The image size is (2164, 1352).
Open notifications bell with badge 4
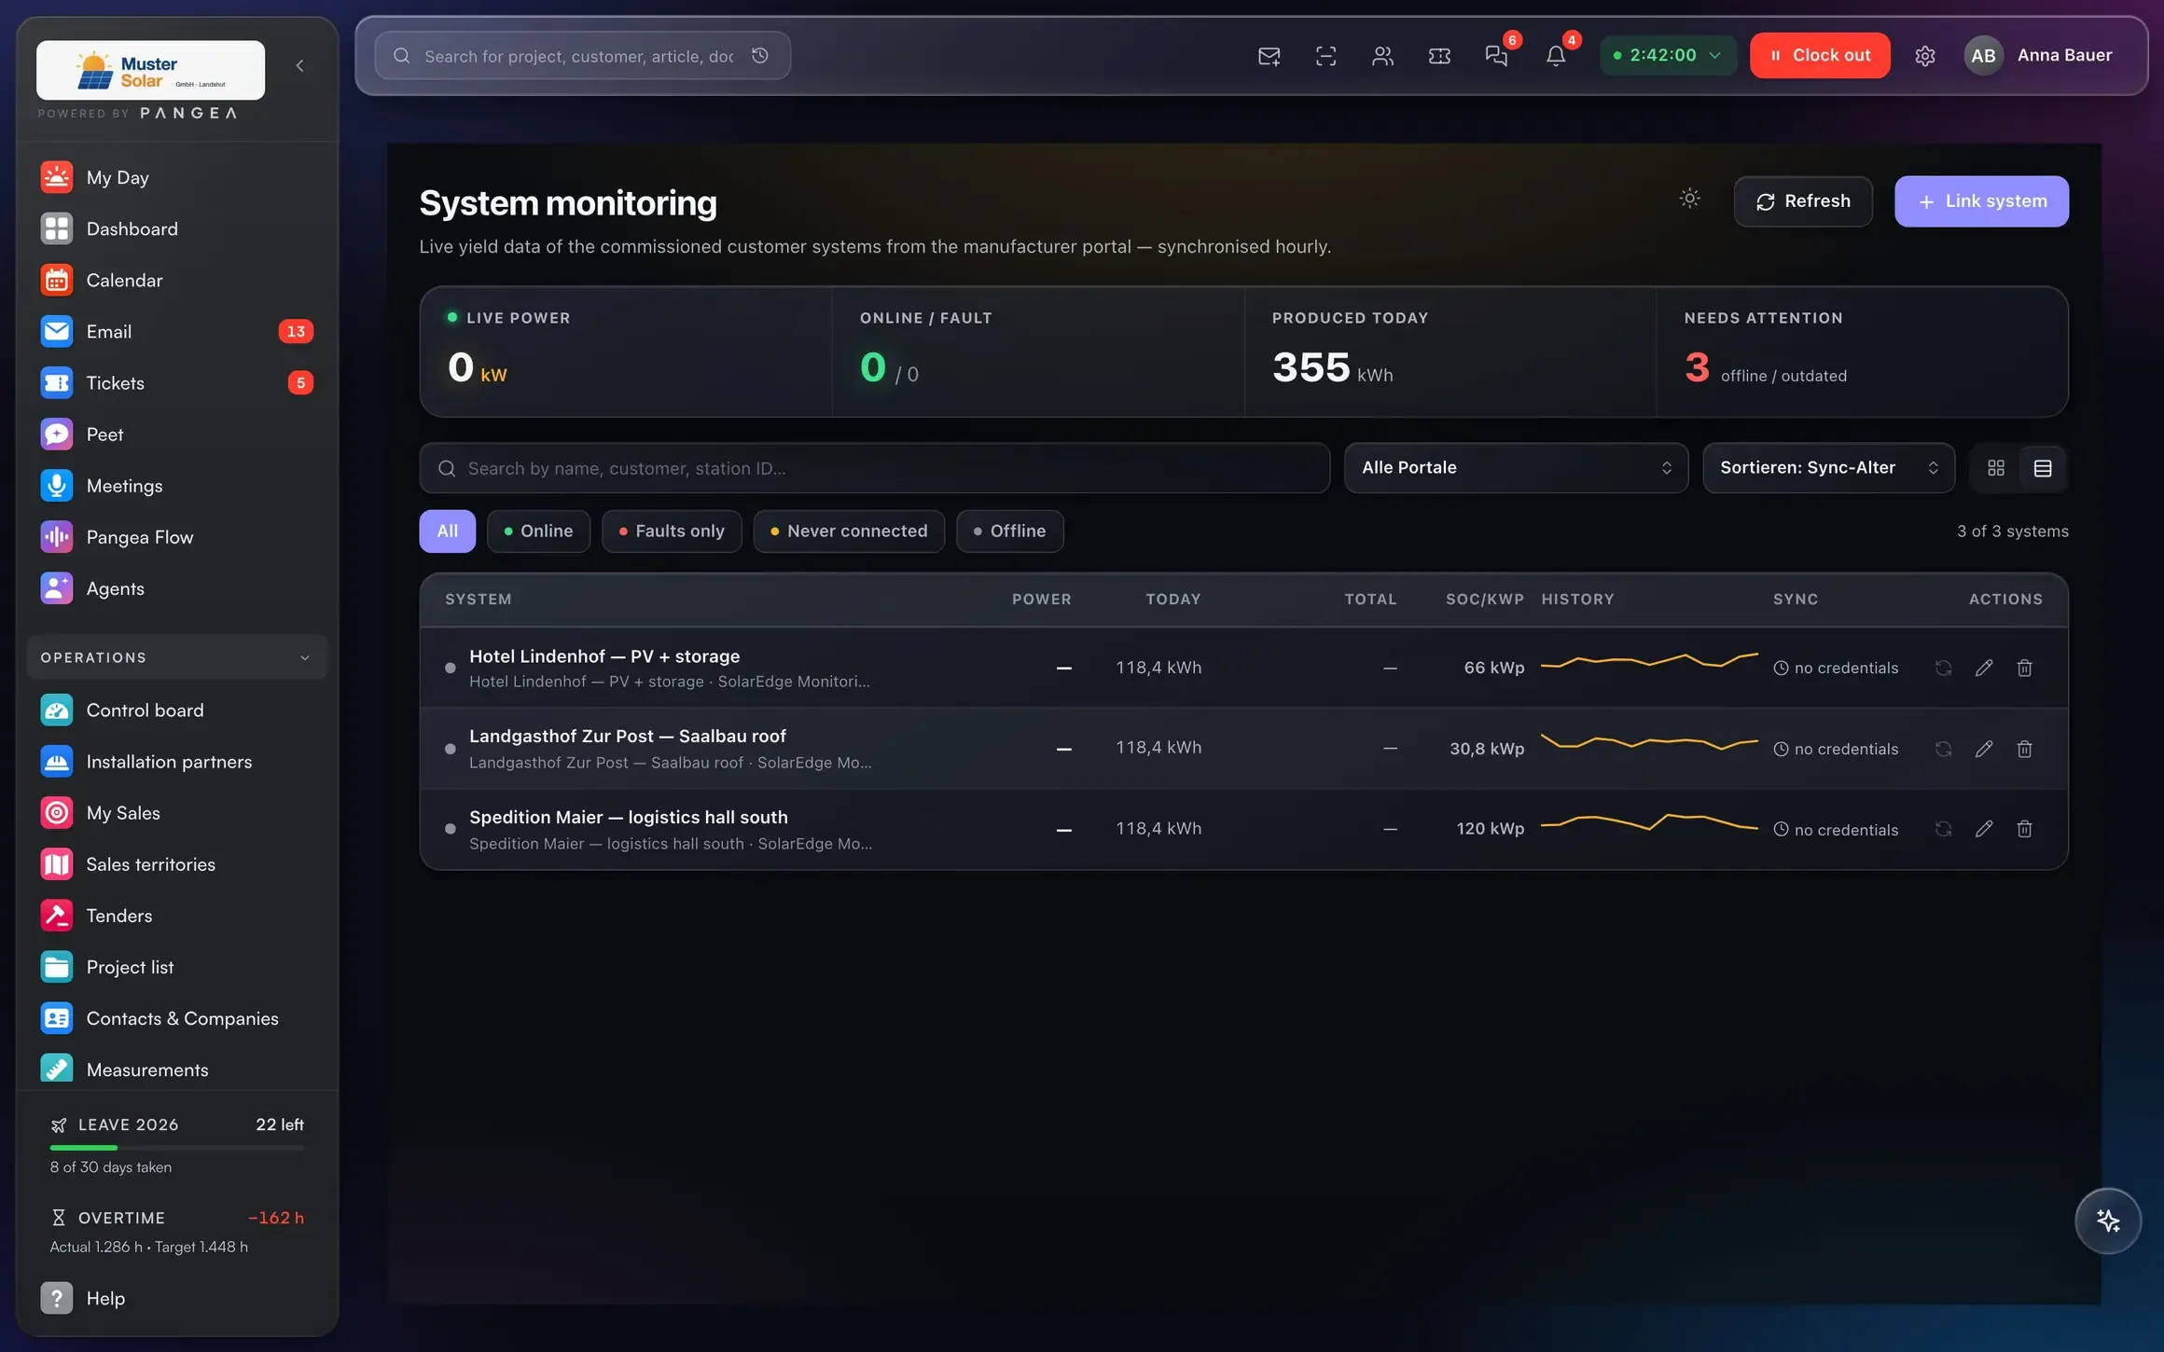[x=1555, y=56]
